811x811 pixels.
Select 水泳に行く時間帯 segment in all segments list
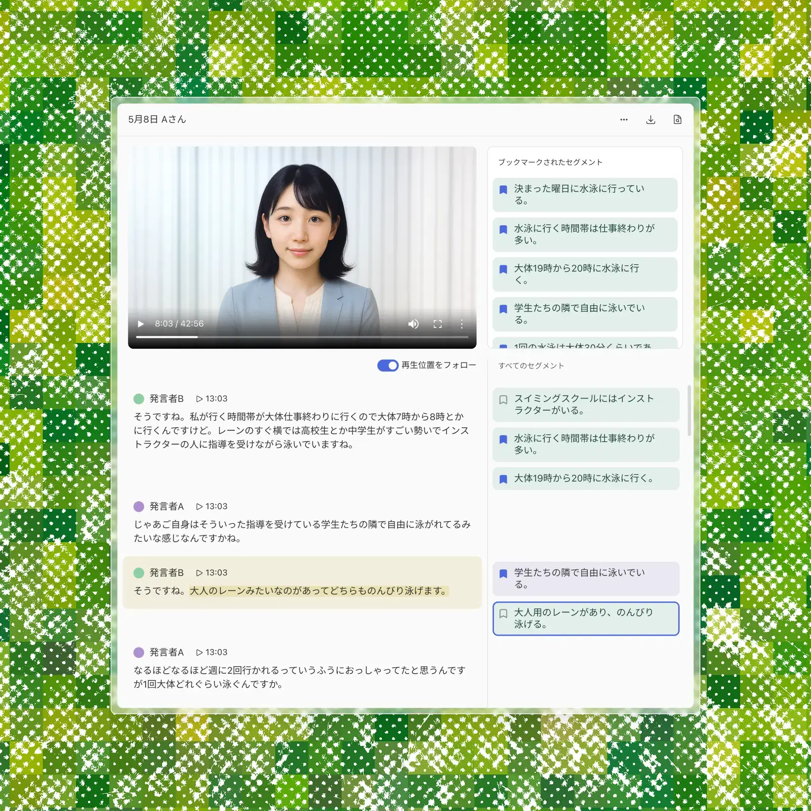[585, 444]
